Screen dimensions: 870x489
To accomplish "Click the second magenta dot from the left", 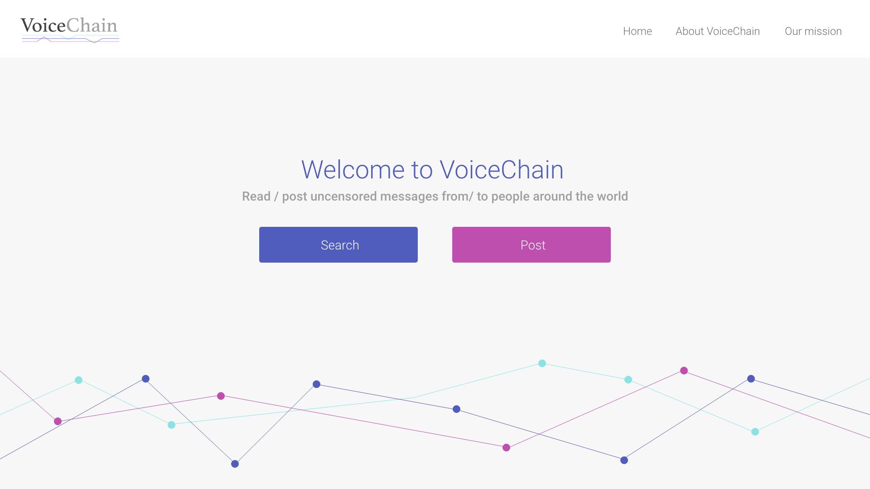I will pos(221,396).
